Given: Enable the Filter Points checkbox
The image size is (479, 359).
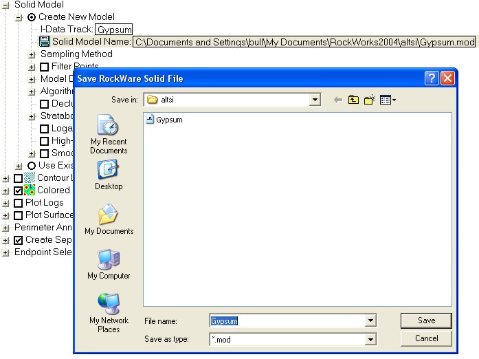Looking at the screenshot, I should click(x=44, y=67).
